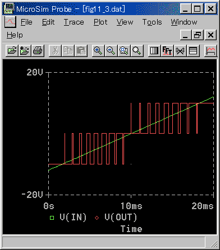Click the Zoom In magnifier icon
The width and height of the screenshot is (220, 250).
(x=98, y=50)
